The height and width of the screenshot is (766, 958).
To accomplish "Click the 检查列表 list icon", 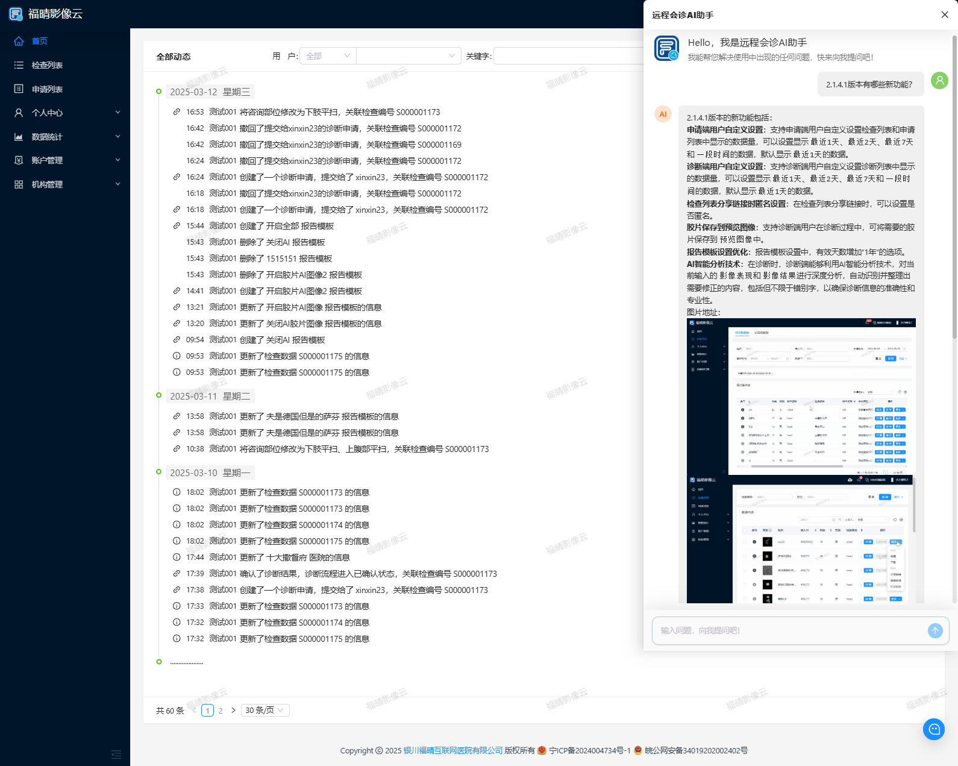I will pos(19,65).
